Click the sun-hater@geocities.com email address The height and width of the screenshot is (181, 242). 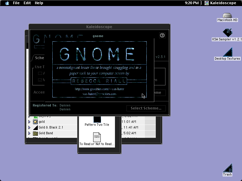coord(100,94)
